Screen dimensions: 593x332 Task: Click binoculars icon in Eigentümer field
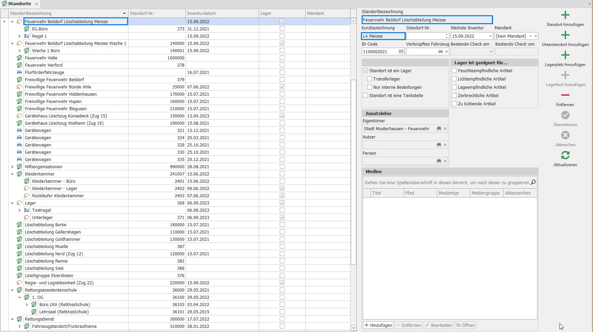[x=439, y=129]
